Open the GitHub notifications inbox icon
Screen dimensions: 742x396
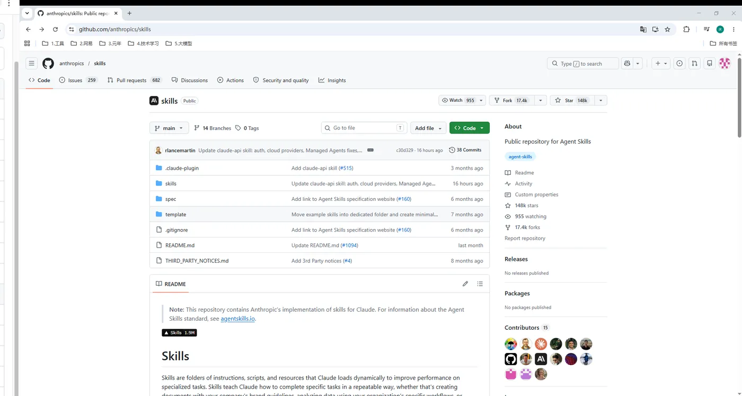(710, 64)
